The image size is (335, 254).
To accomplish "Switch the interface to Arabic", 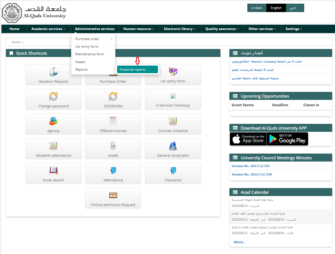I will (295, 8).
